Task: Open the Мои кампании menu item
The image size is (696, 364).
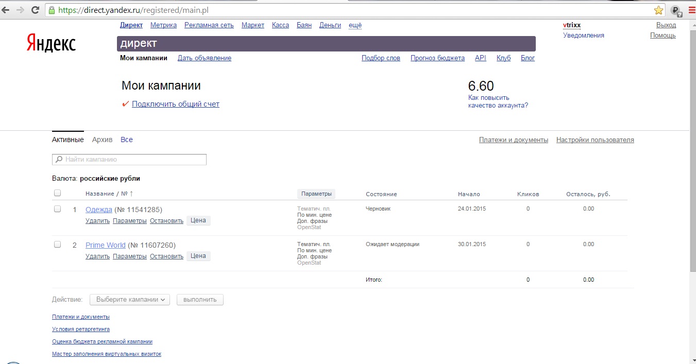Action: (144, 58)
